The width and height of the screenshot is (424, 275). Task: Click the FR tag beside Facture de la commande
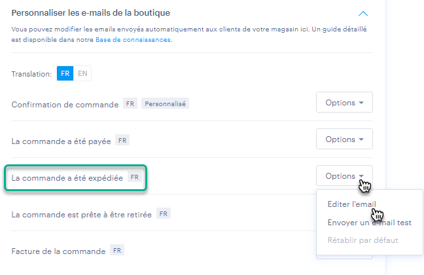pos(117,250)
